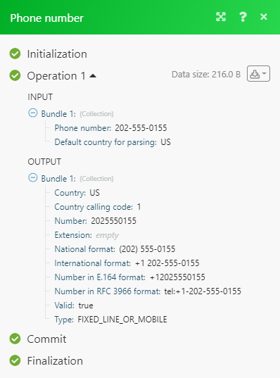Click the green check next to Initialization
The width and height of the screenshot is (280, 378).
point(15,53)
